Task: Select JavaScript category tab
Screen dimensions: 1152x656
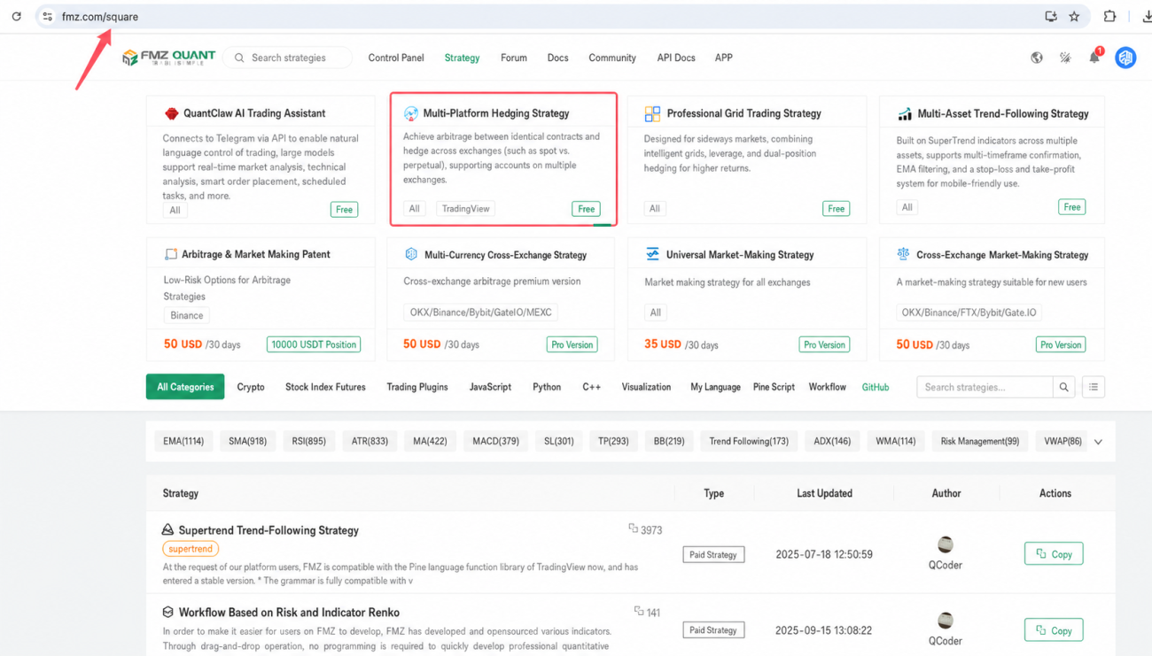Action: (490, 387)
